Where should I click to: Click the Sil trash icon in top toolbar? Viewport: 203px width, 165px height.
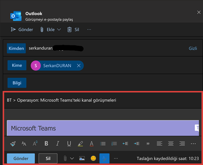pyautogui.click(x=69, y=30)
